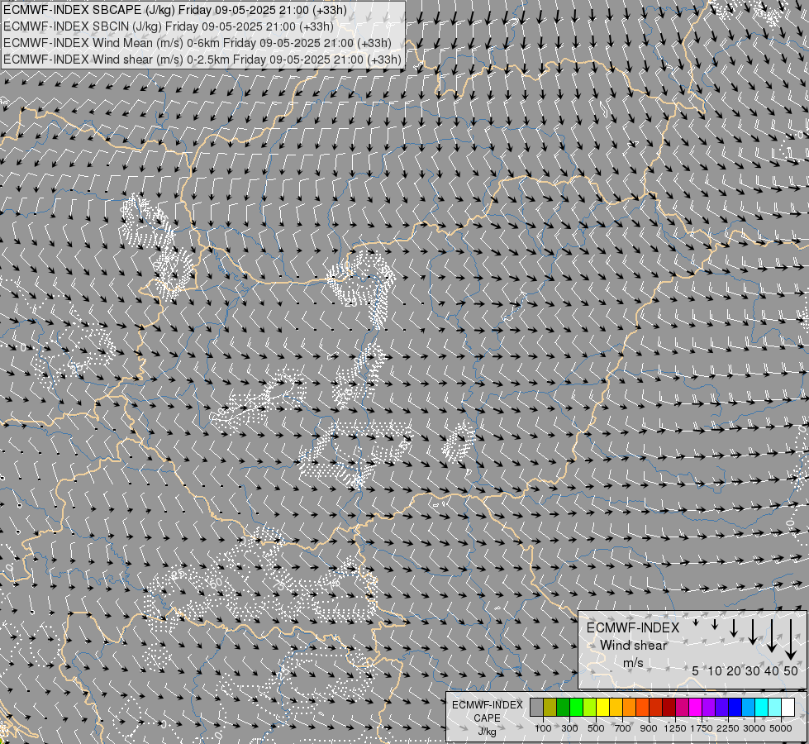Select the dark green CAPE swatch
809x744 pixels.
tap(564, 708)
